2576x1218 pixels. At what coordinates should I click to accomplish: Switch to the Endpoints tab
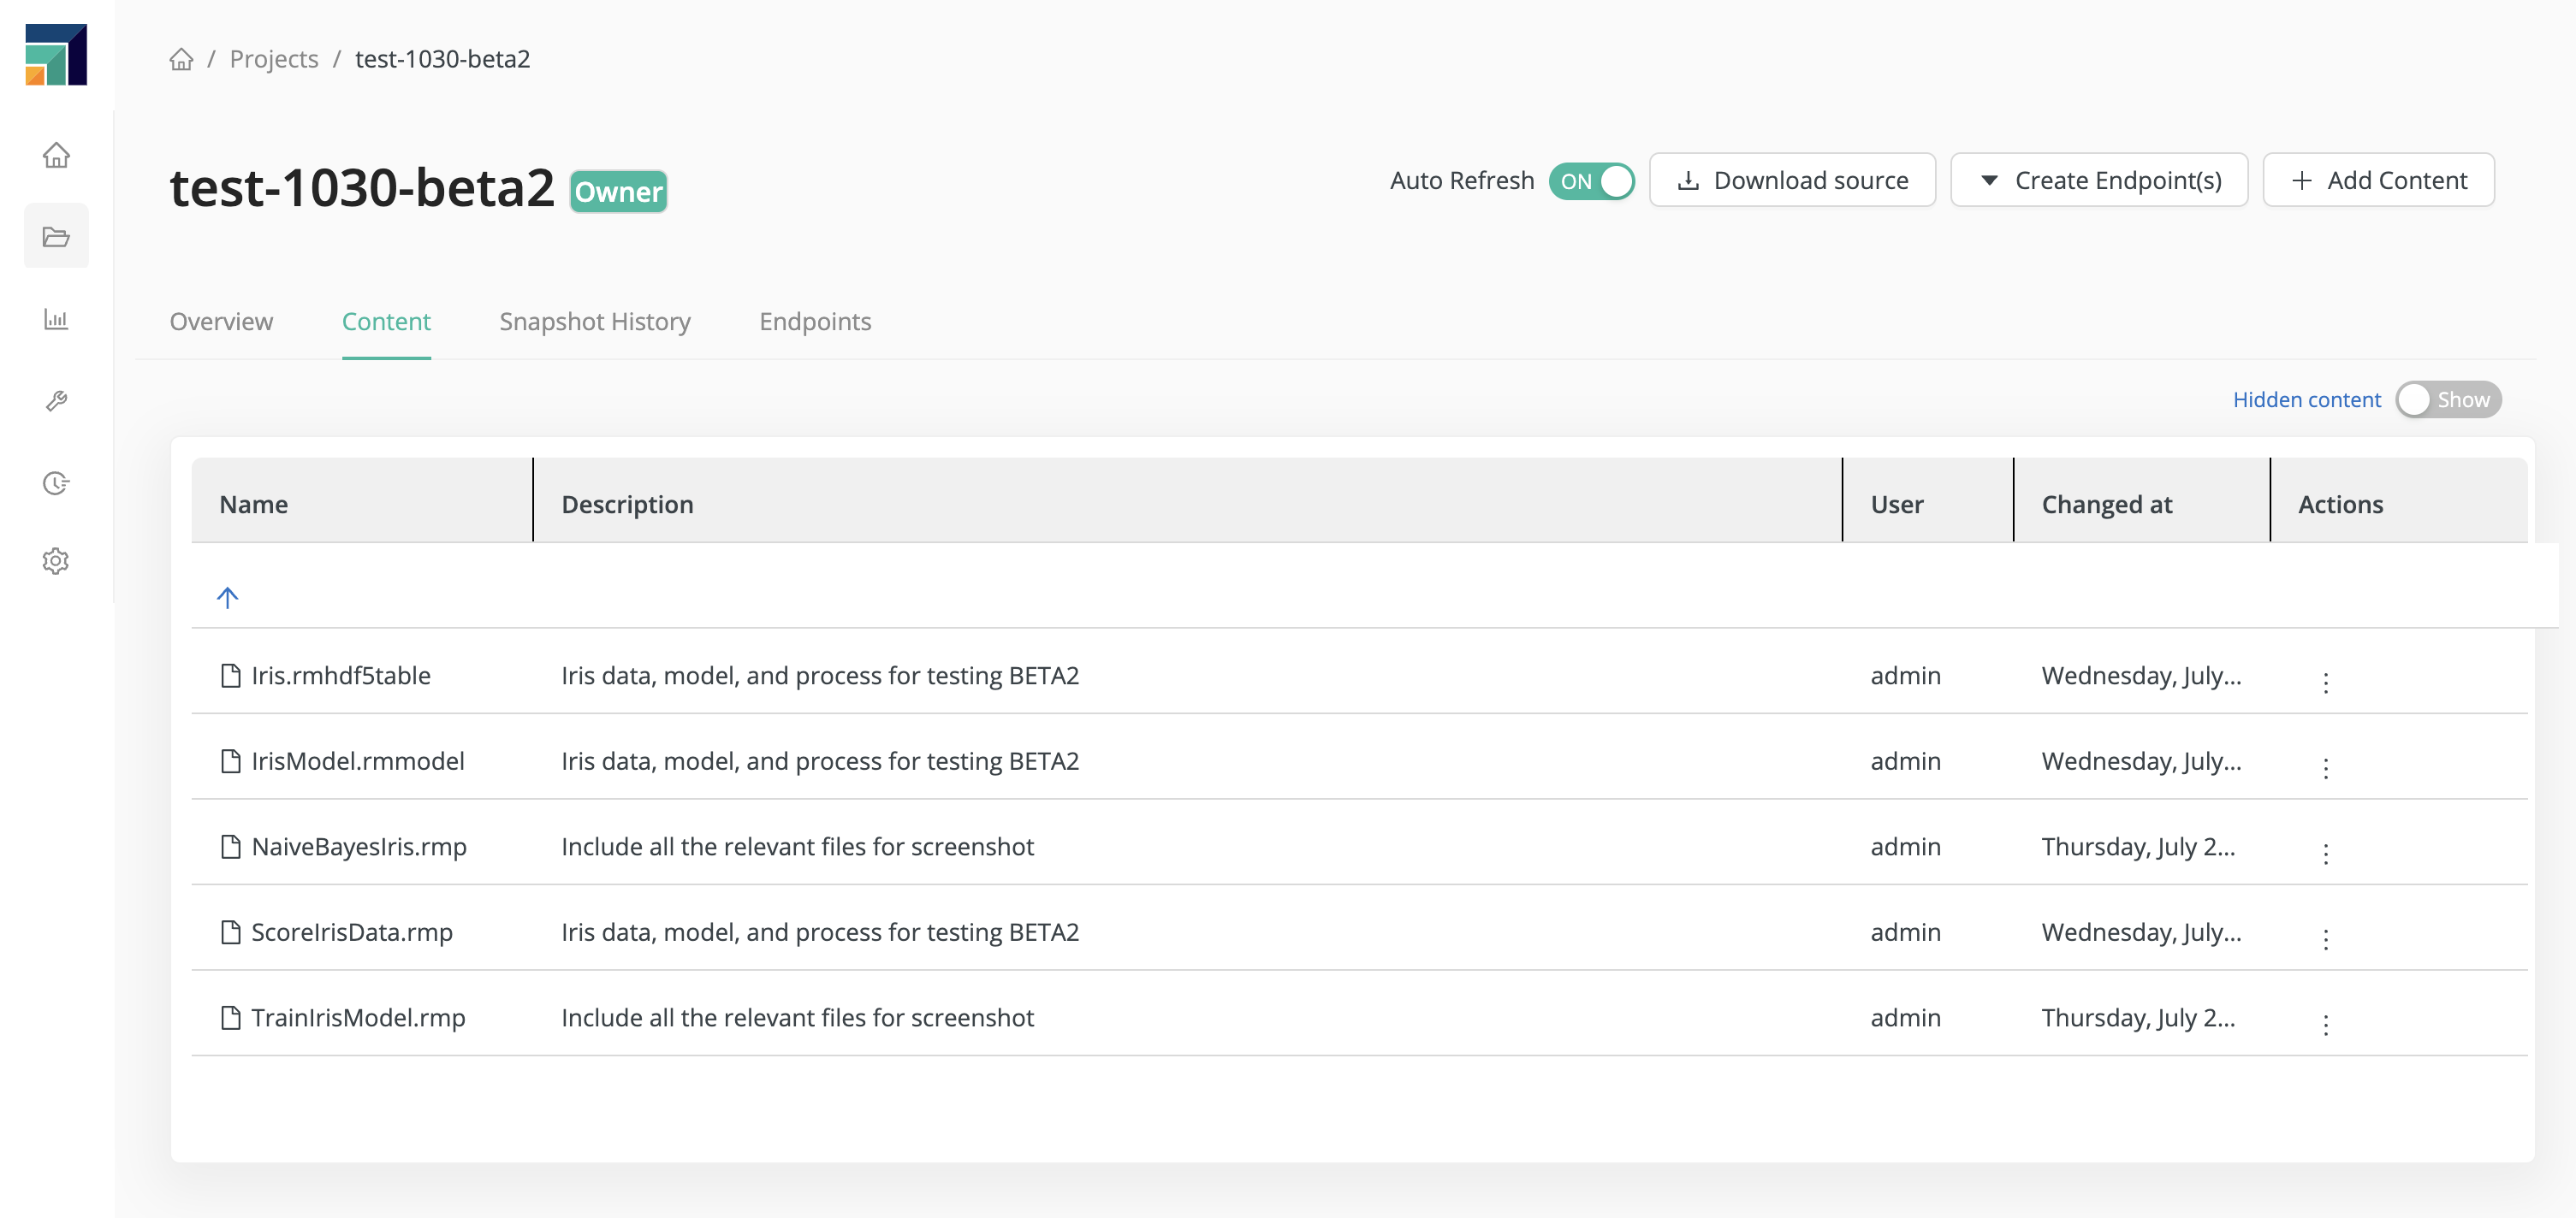[815, 322]
